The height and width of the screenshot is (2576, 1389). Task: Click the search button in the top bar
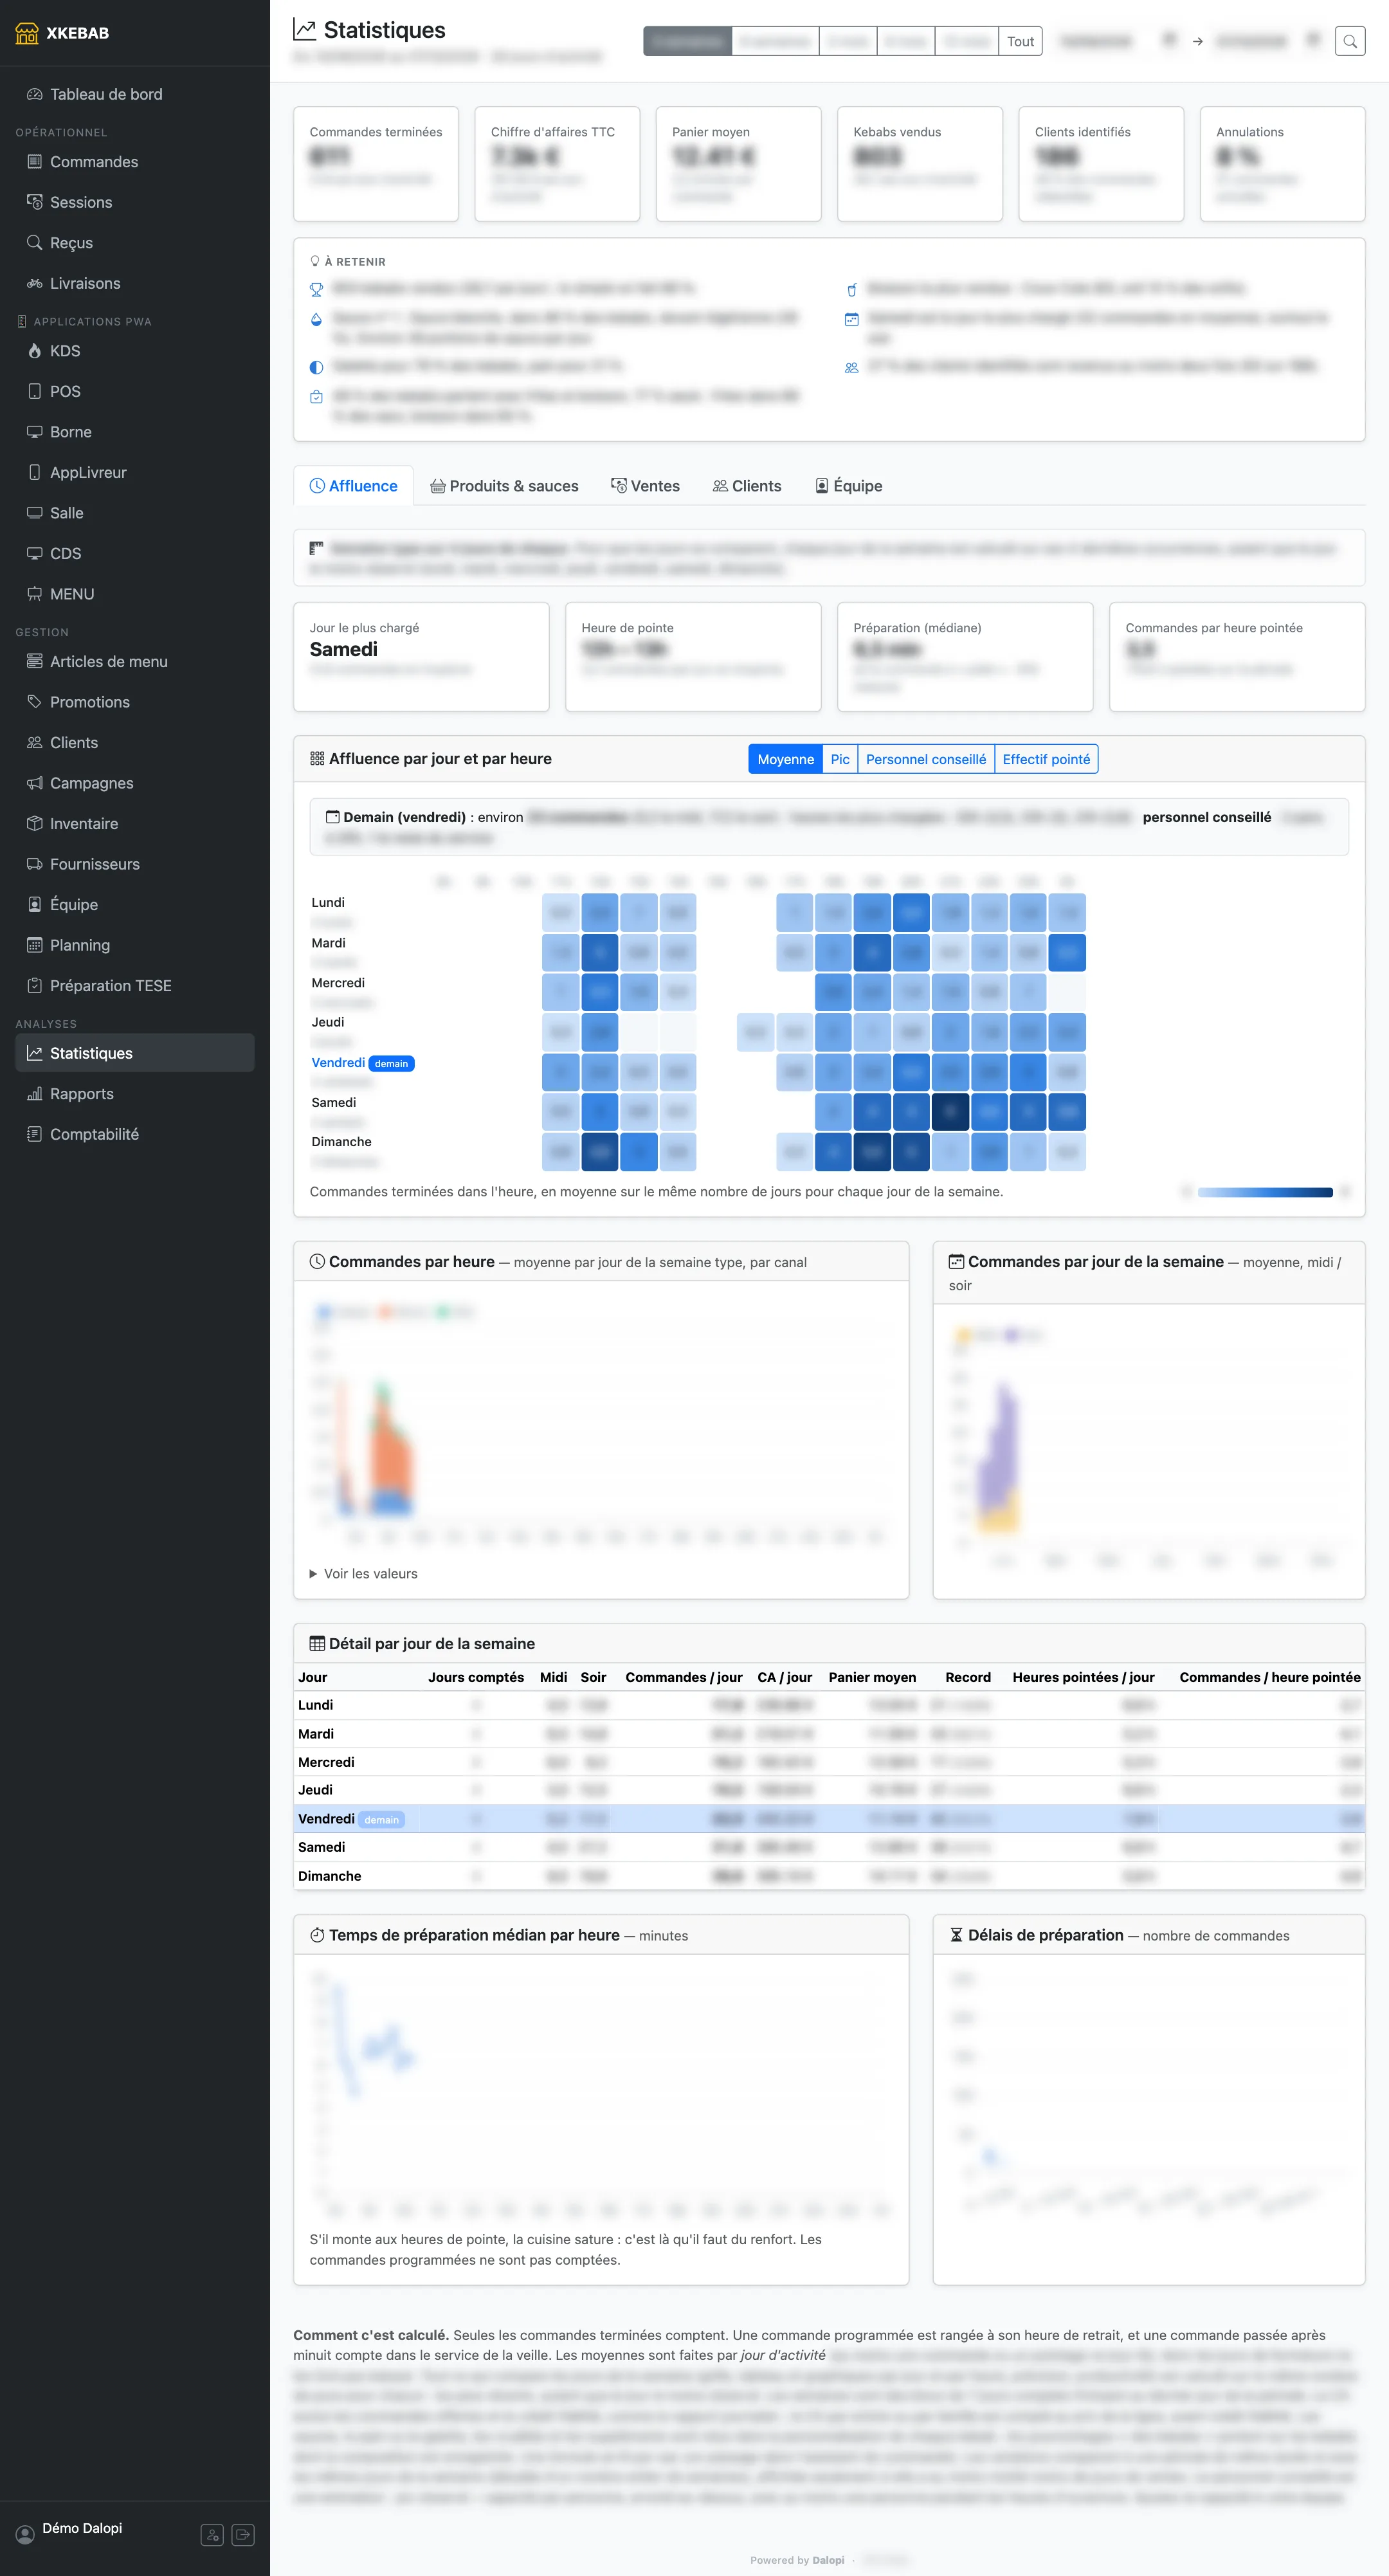[1350, 41]
